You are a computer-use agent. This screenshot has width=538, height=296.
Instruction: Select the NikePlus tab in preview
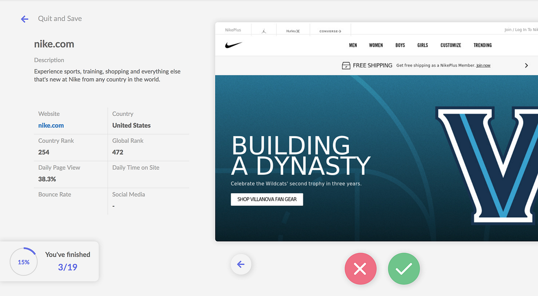click(x=233, y=30)
